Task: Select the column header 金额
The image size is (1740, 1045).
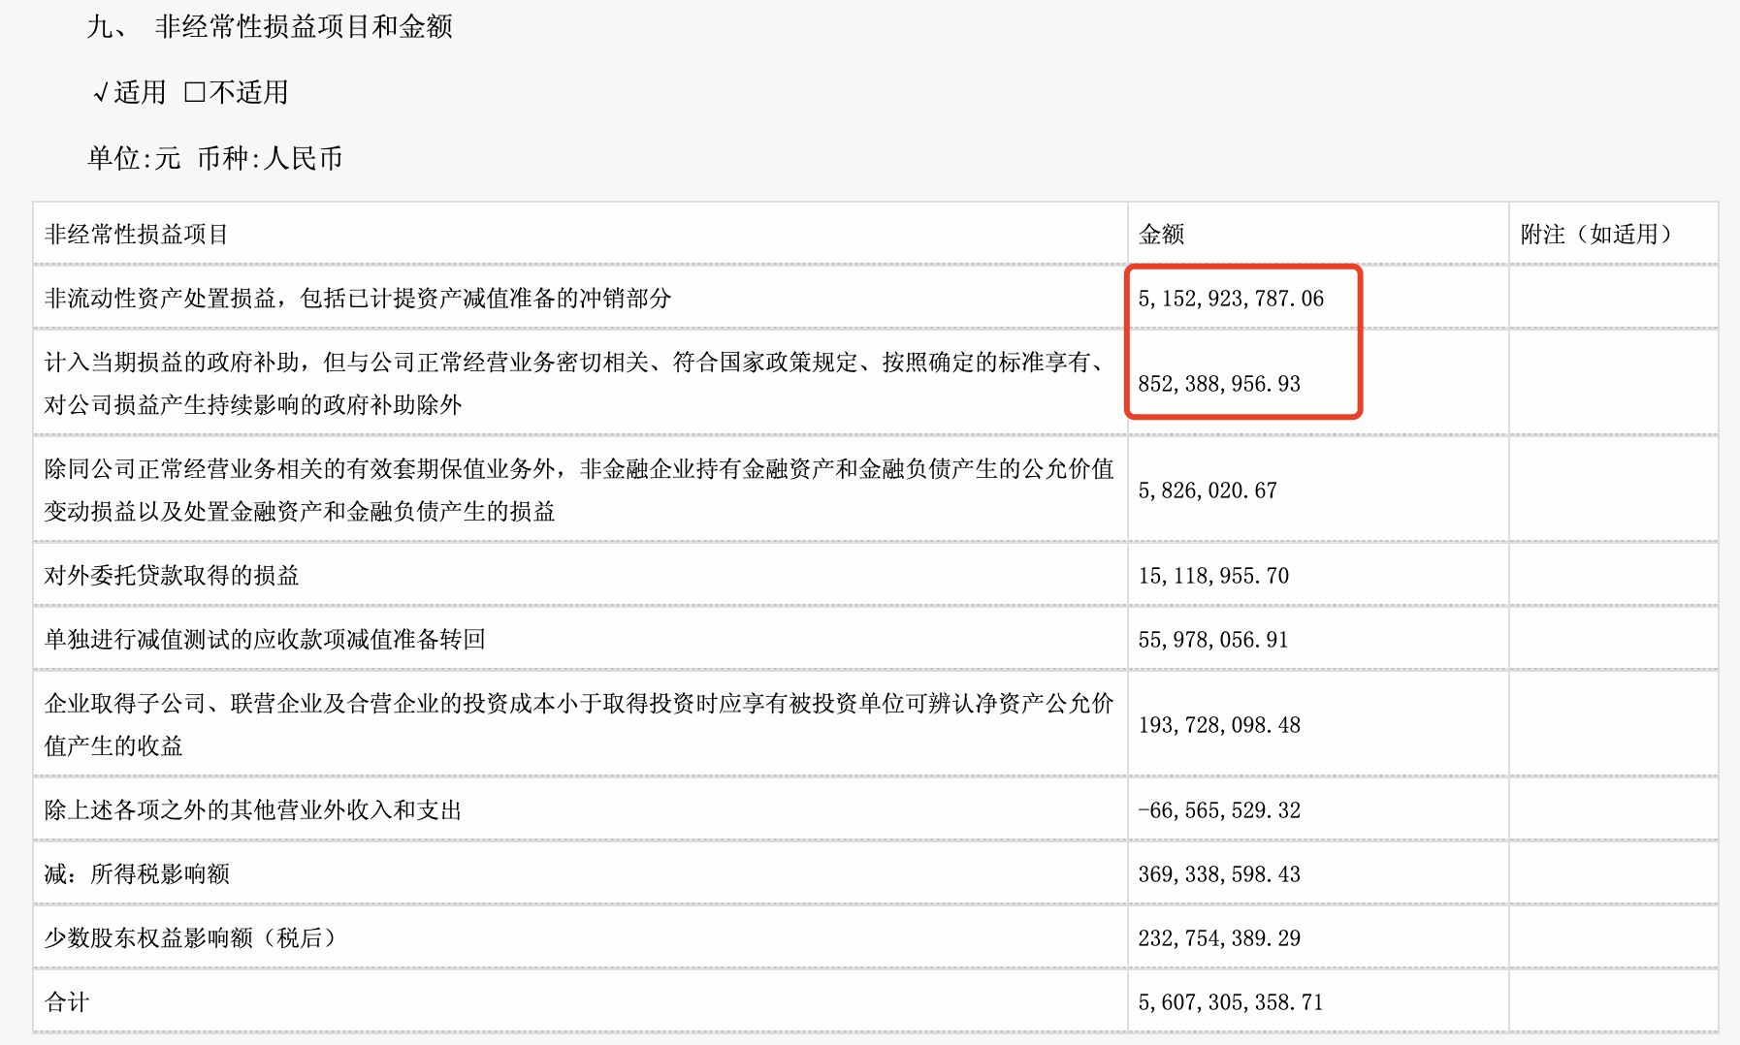Action: (x=1161, y=234)
